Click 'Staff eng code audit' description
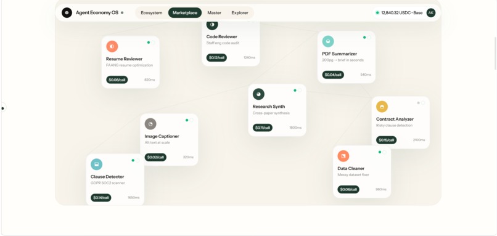 click(x=223, y=43)
